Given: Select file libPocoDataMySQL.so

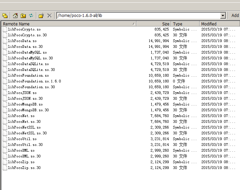Looking at the screenshot, I should (27, 53).
